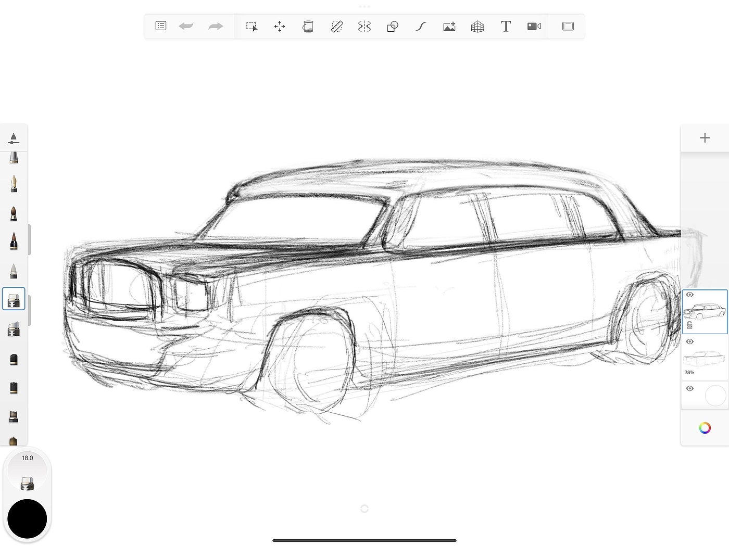The width and height of the screenshot is (729, 546).
Task: Toggle visibility of the 28% layer
Action: [x=690, y=341]
